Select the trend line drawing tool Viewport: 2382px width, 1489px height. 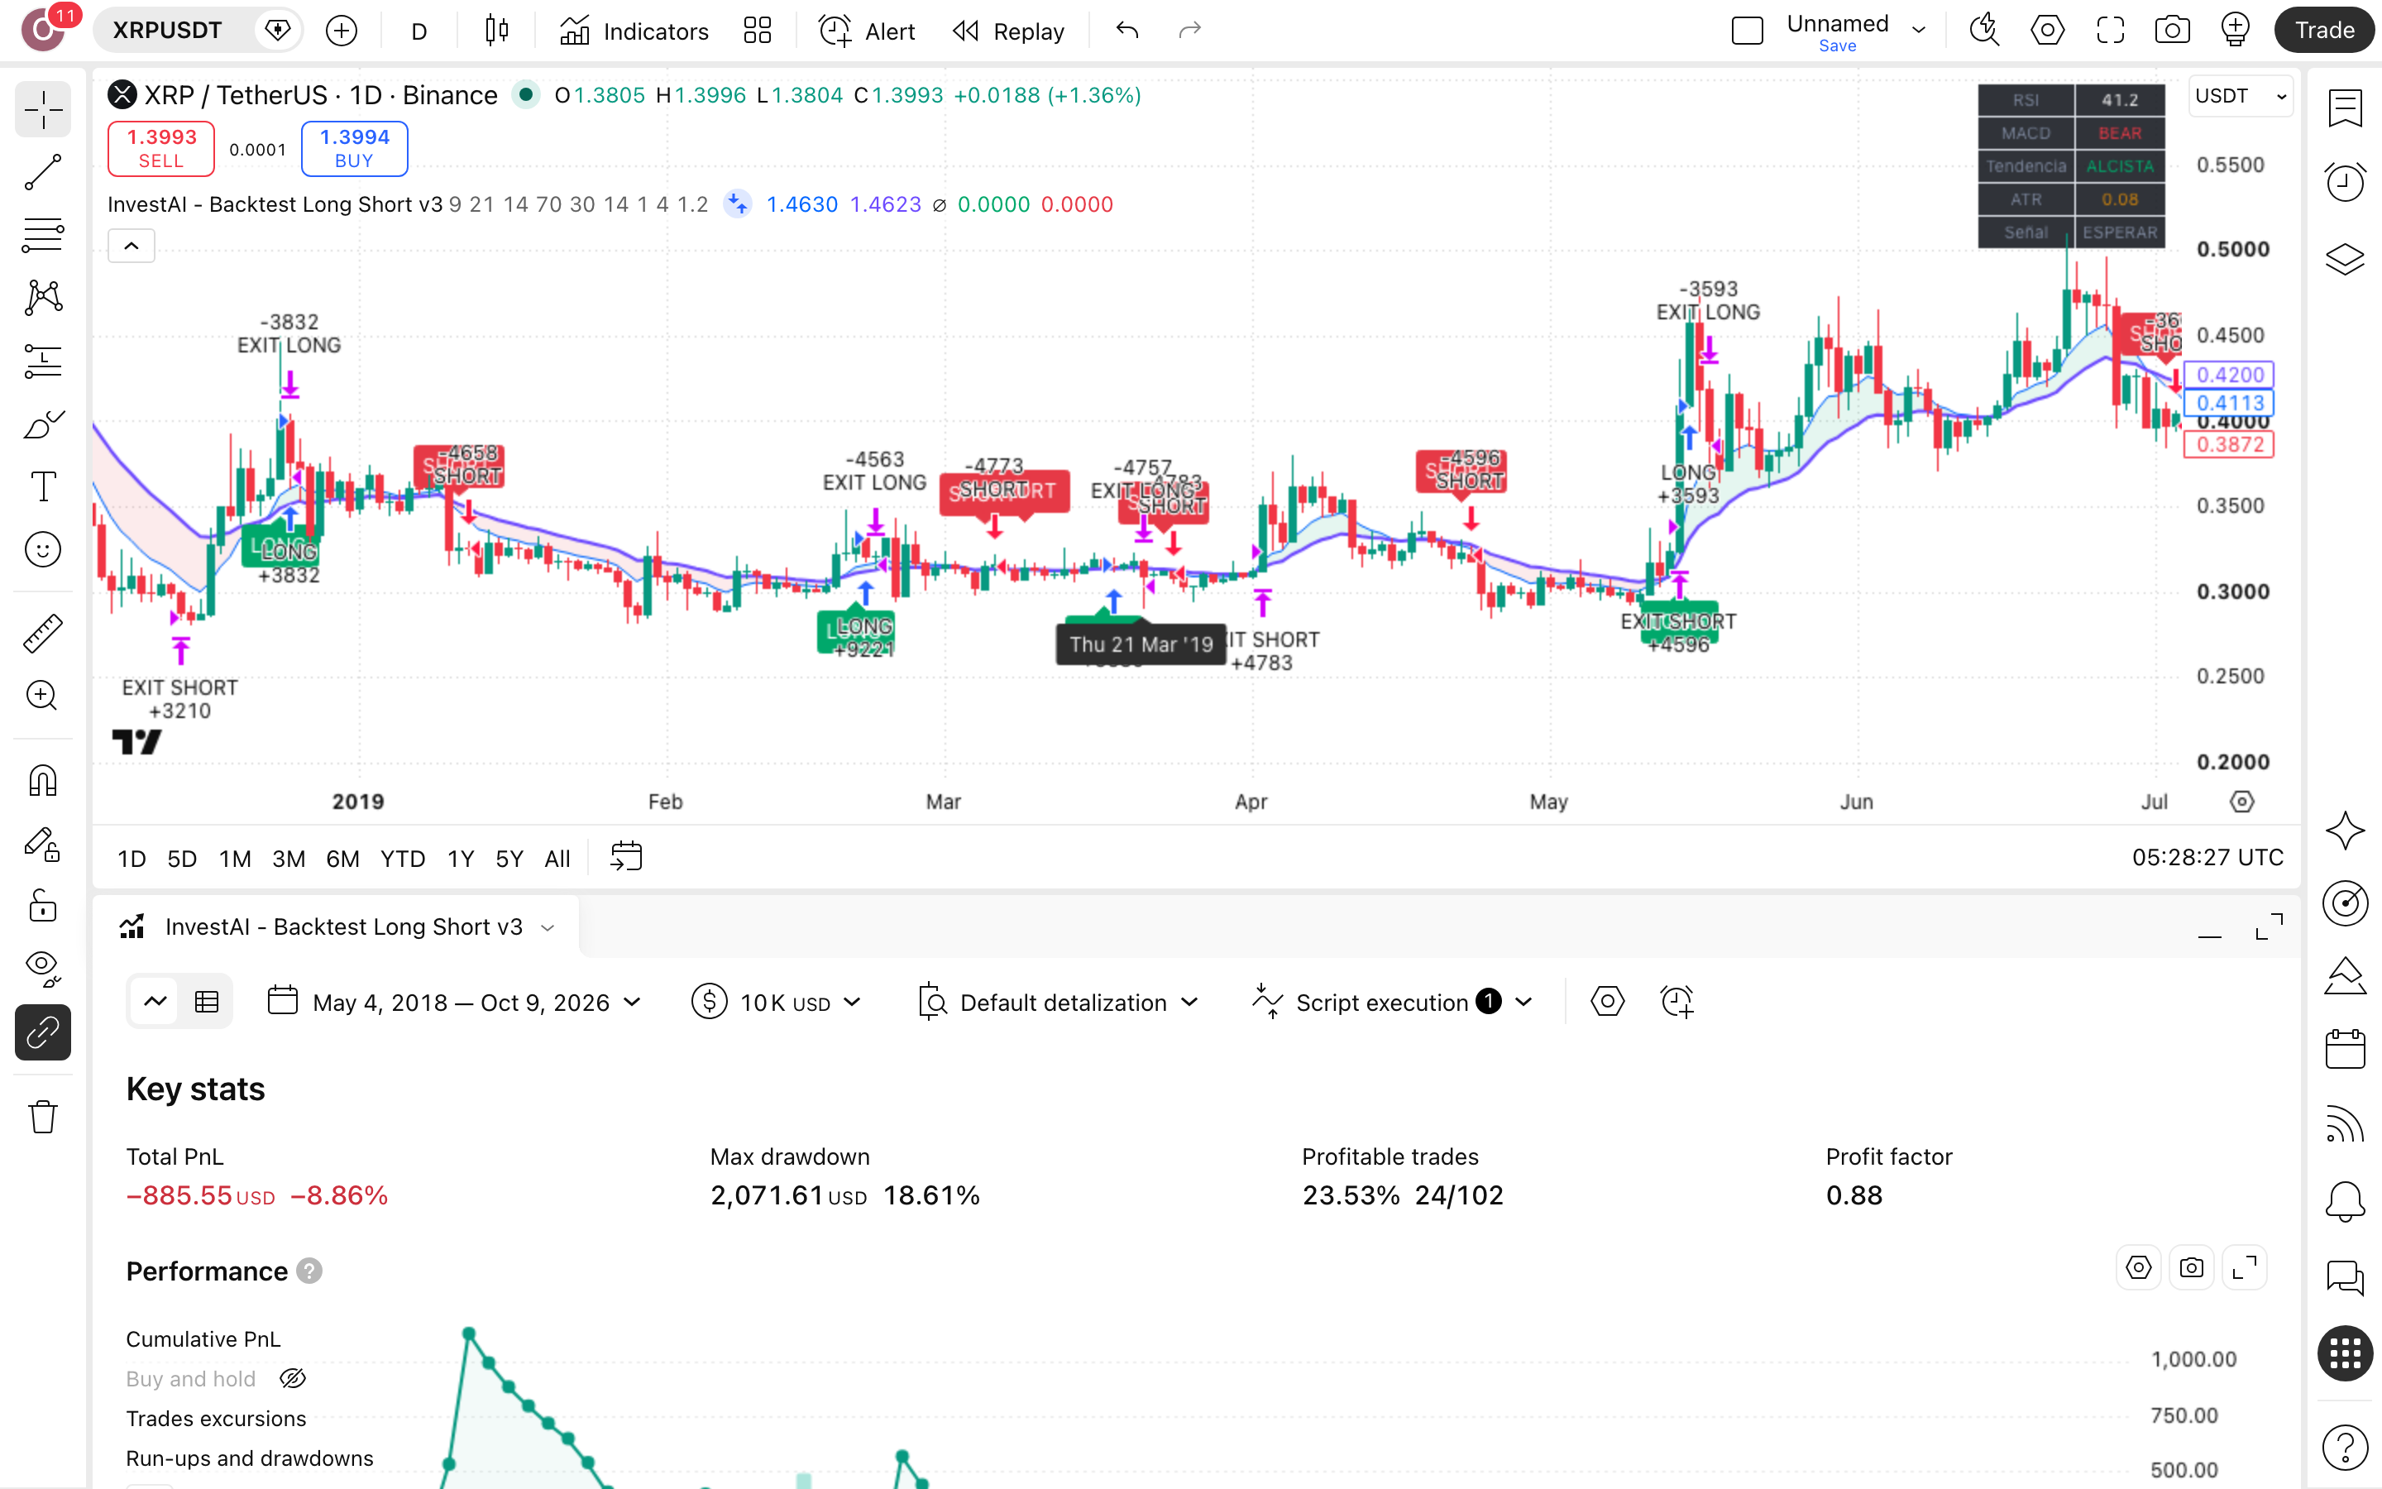[42, 172]
